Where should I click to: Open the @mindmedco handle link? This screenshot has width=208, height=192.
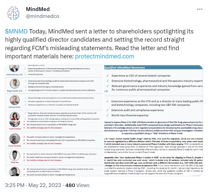[x=42, y=16]
